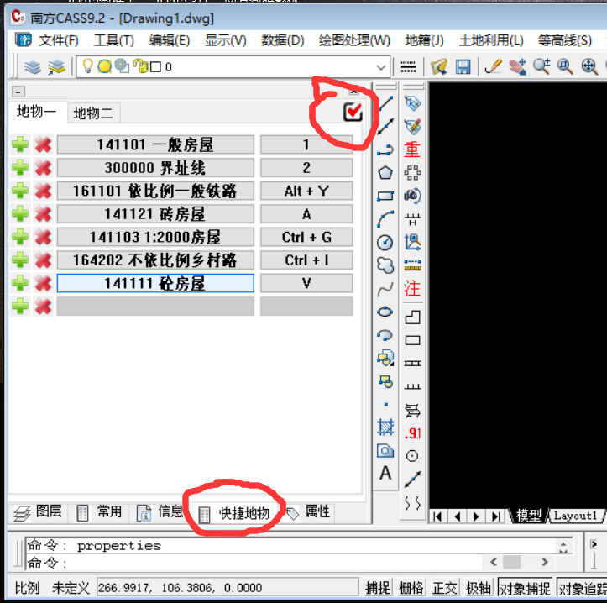
Task: Switch to the 地物一 tab
Action: pos(37,112)
